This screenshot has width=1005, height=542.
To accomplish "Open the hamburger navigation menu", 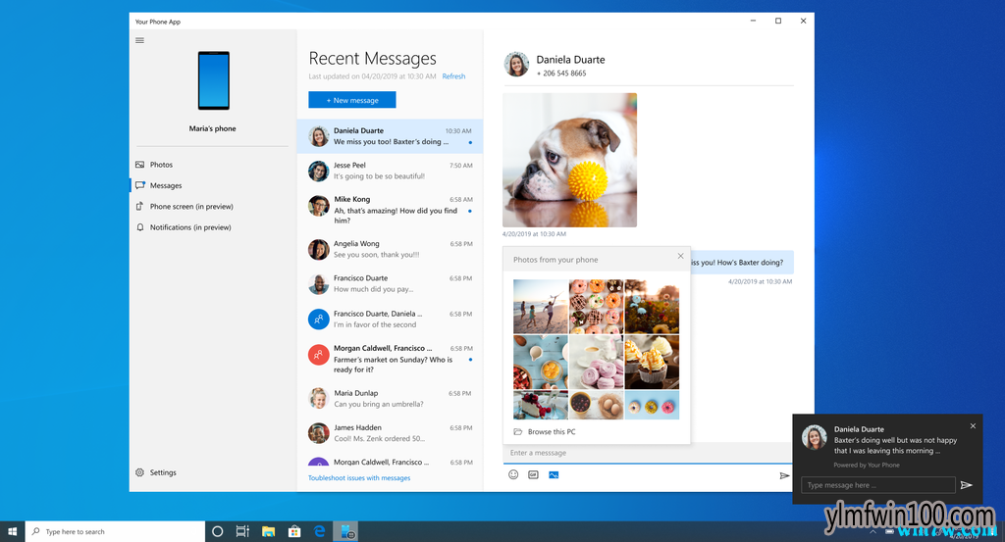I will 139,40.
